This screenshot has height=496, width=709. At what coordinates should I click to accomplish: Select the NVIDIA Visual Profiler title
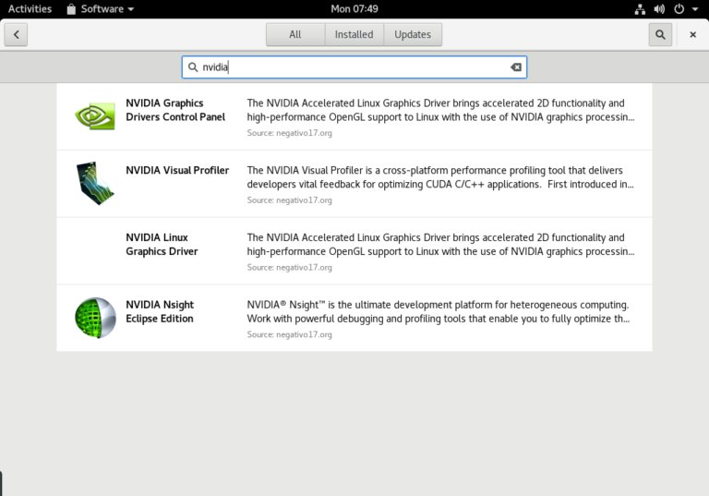point(177,170)
